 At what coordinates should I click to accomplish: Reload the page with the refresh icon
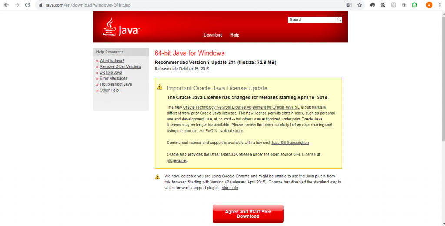[x=27, y=5]
